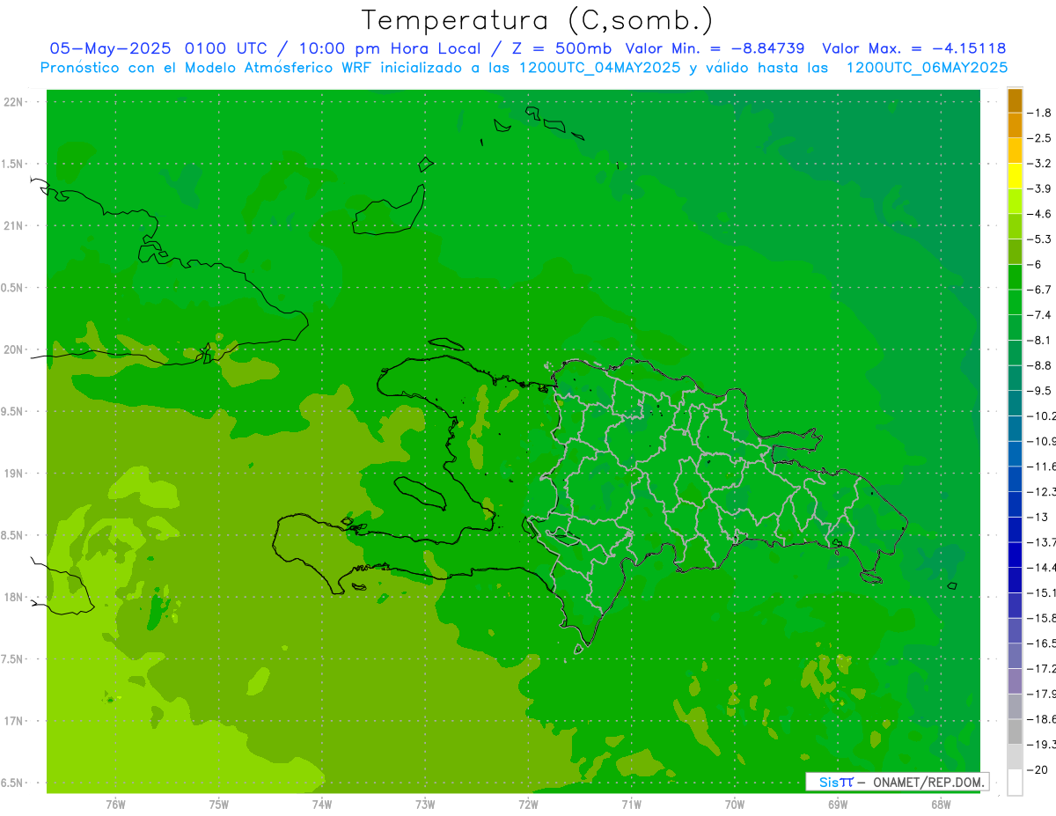
Task: Click the title "Temperatura (C,somb.)"
Action: pyautogui.click(x=537, y=20)
